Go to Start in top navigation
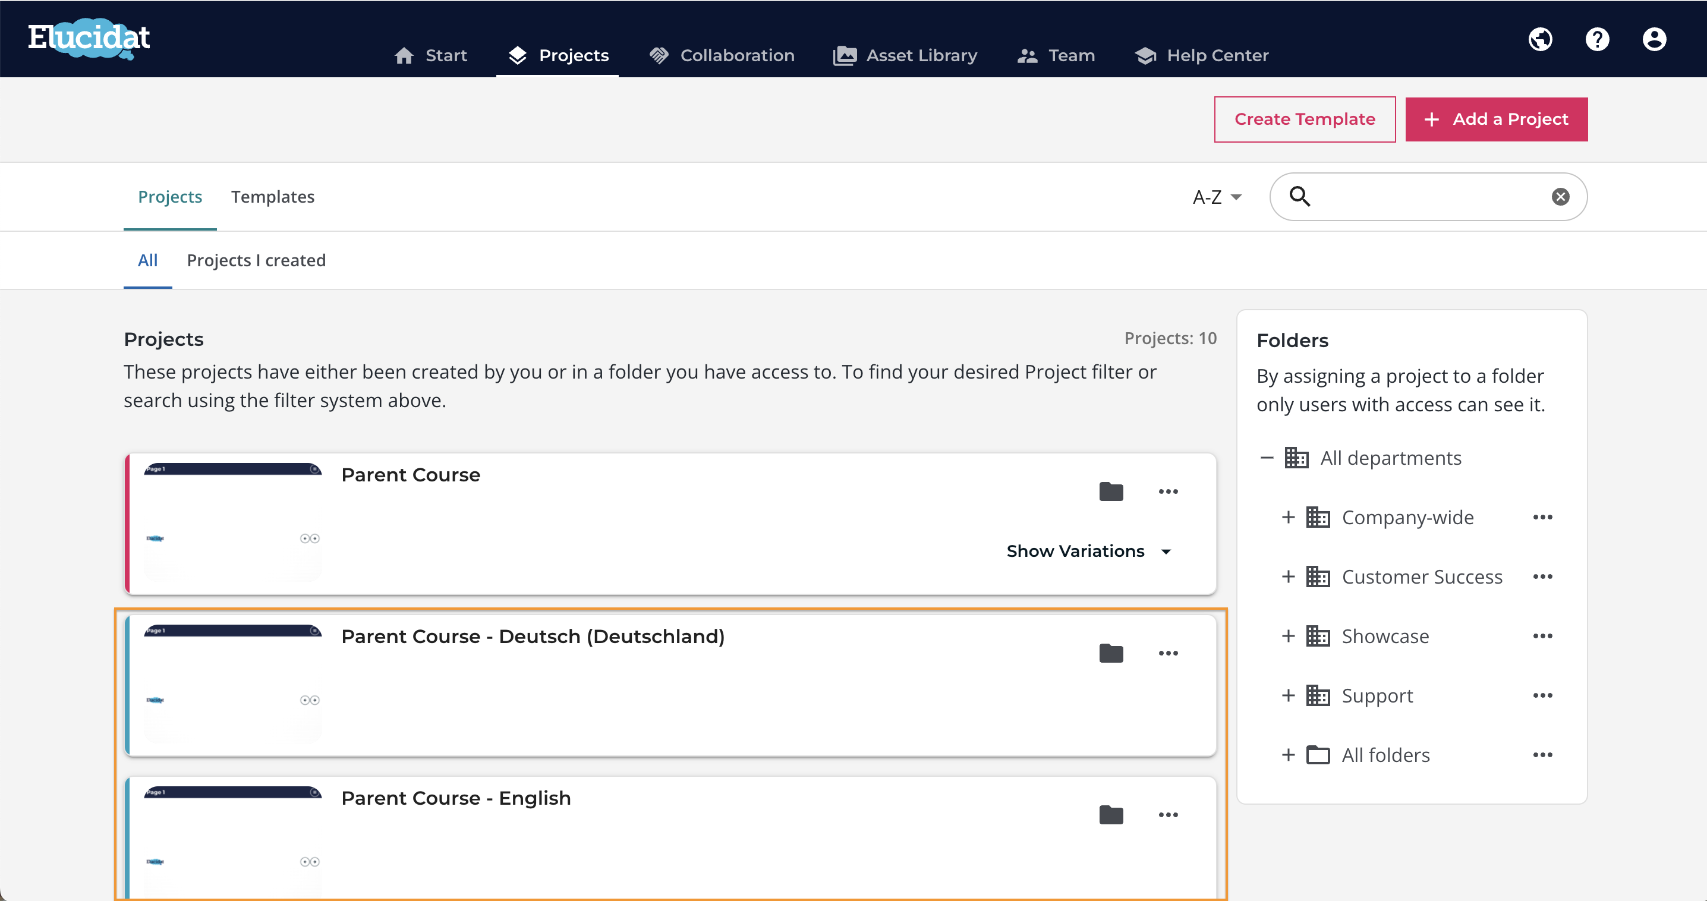Screen dimensions: 1707x901 tap(431, 56)
